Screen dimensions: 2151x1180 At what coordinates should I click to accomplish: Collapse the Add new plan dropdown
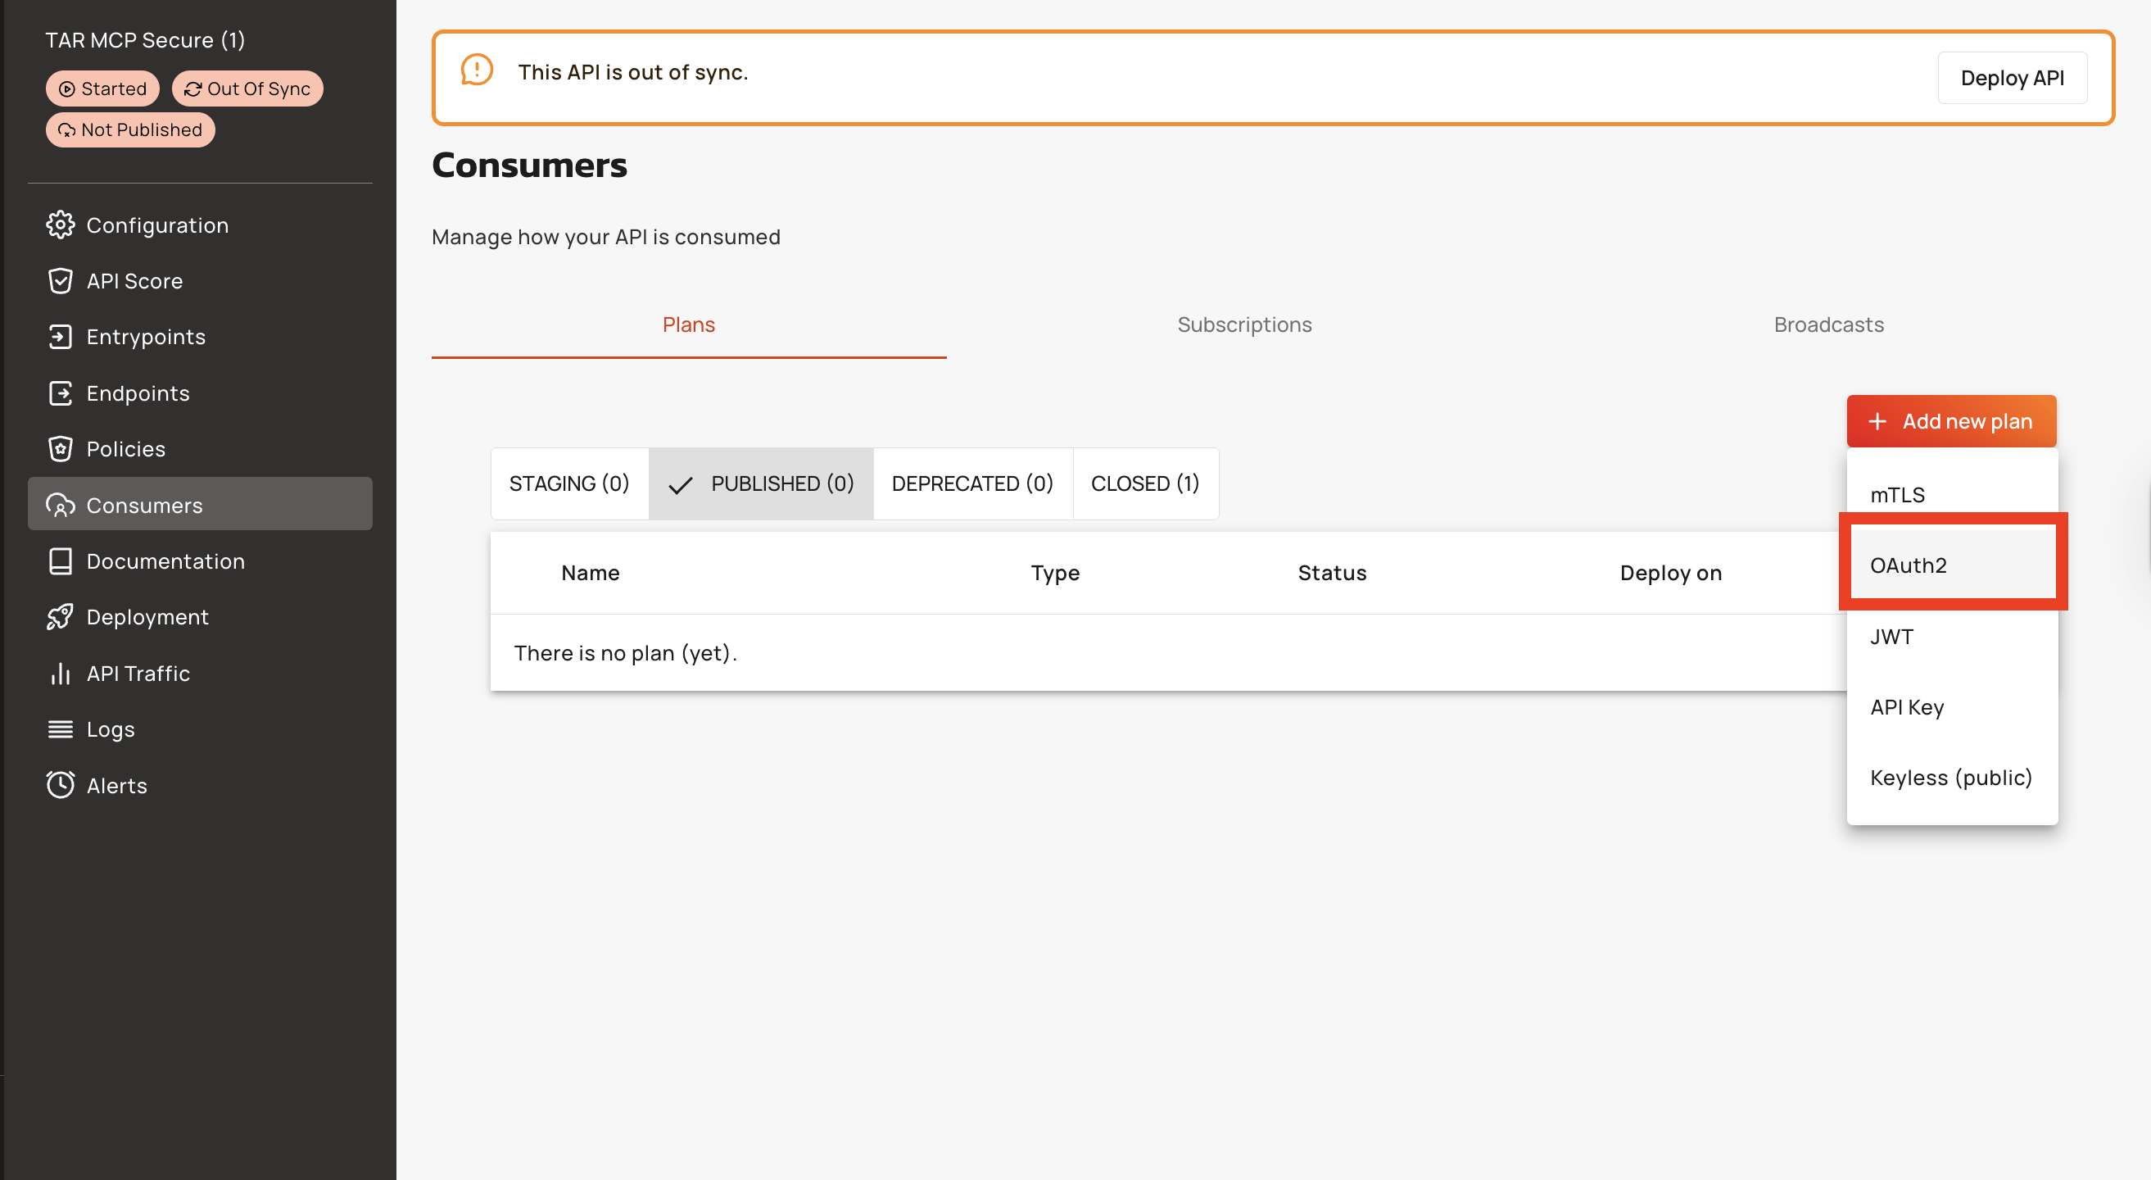coord(1950,421)
